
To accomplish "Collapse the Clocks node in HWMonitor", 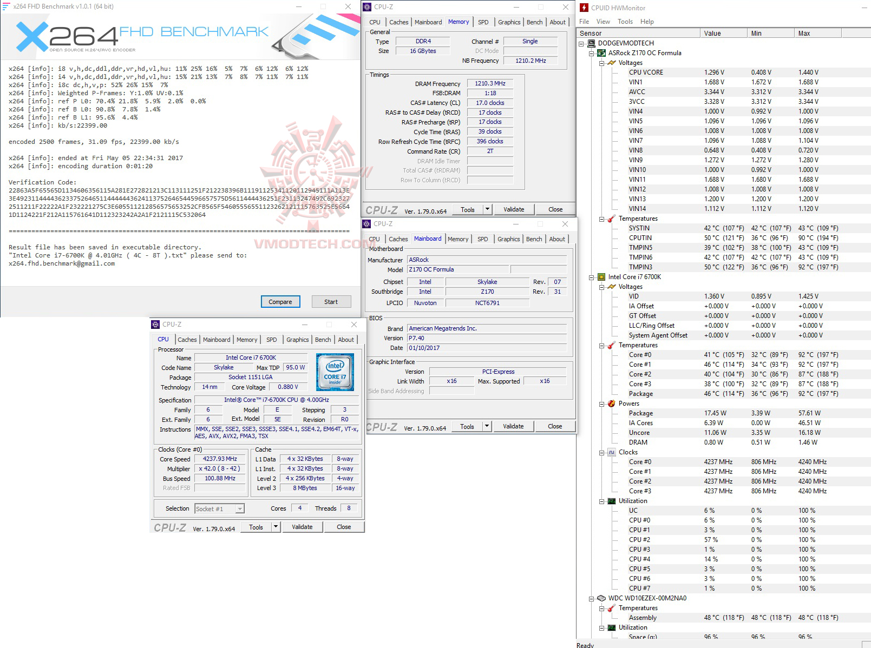I will (x=602, y=453).
